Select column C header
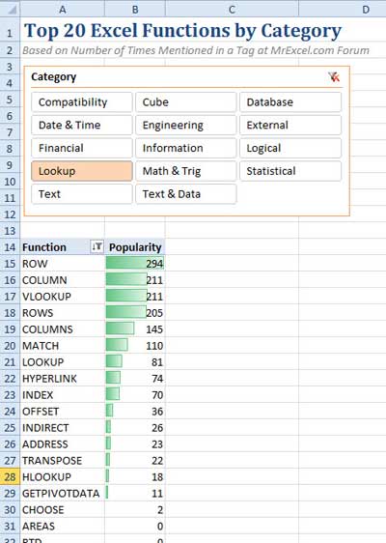Viewport: 386px width, 543px height. pos(232,9)
